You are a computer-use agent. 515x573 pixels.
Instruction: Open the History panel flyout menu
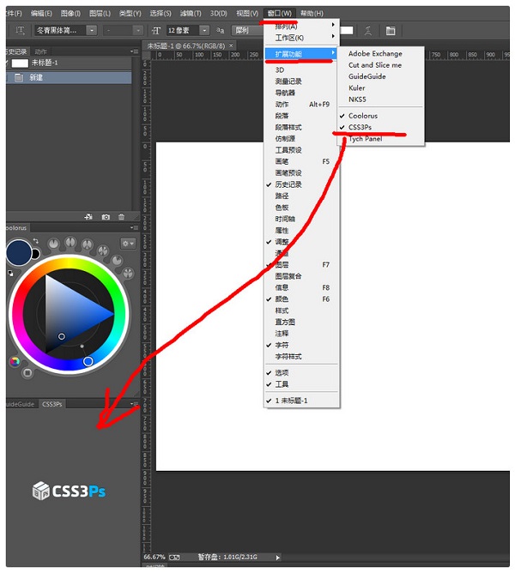click(x=134, y=51)
